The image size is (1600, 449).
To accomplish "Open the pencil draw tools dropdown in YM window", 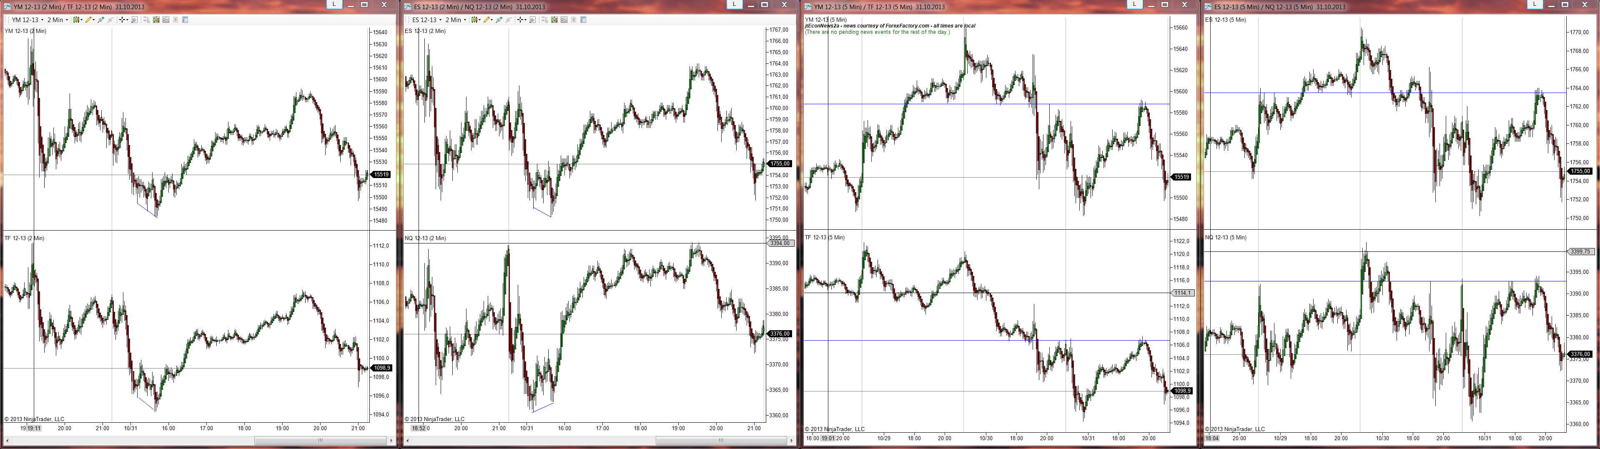I will [x=90, y=20].
